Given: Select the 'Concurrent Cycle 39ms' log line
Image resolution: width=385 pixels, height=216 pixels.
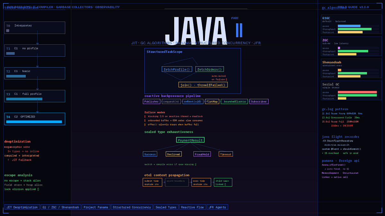Looking at the screenshot, I should click(x=341, y=117).
